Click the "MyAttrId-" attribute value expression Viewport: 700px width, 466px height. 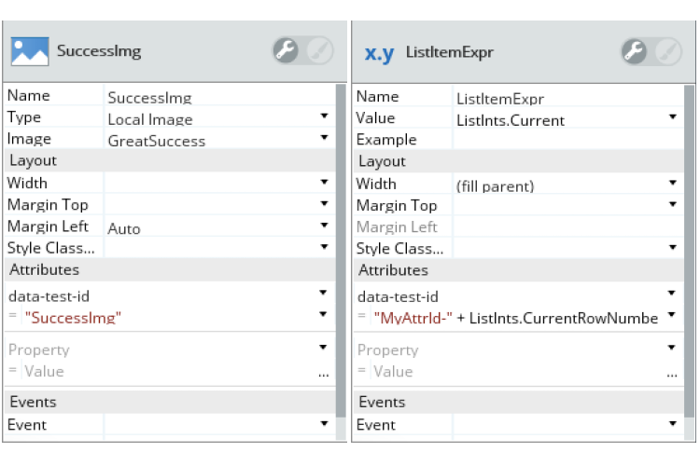[x=413, y=318]
